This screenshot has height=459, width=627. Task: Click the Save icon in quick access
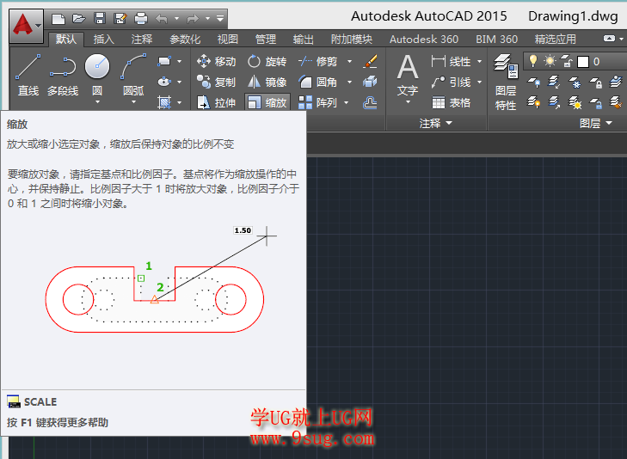click(x=100, y=18)
